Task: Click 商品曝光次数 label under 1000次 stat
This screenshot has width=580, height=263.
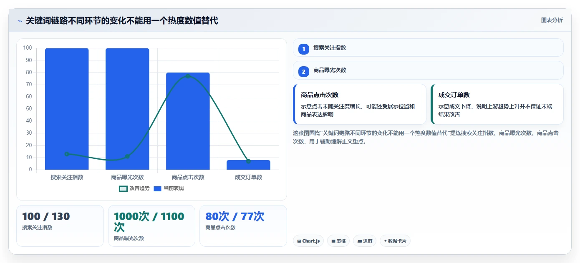Action: 129,238
